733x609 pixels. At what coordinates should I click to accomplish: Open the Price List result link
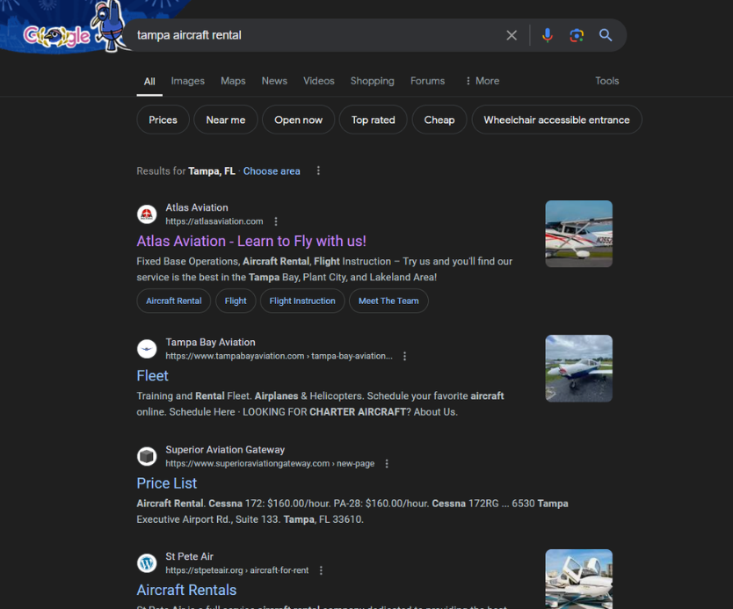[x=167, y=483]
